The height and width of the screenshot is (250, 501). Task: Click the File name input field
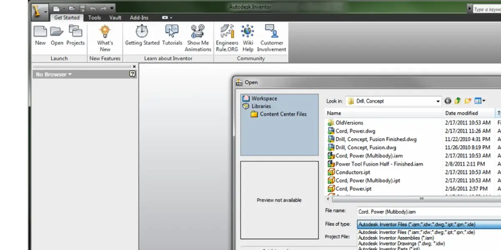(x=429, y=212)
